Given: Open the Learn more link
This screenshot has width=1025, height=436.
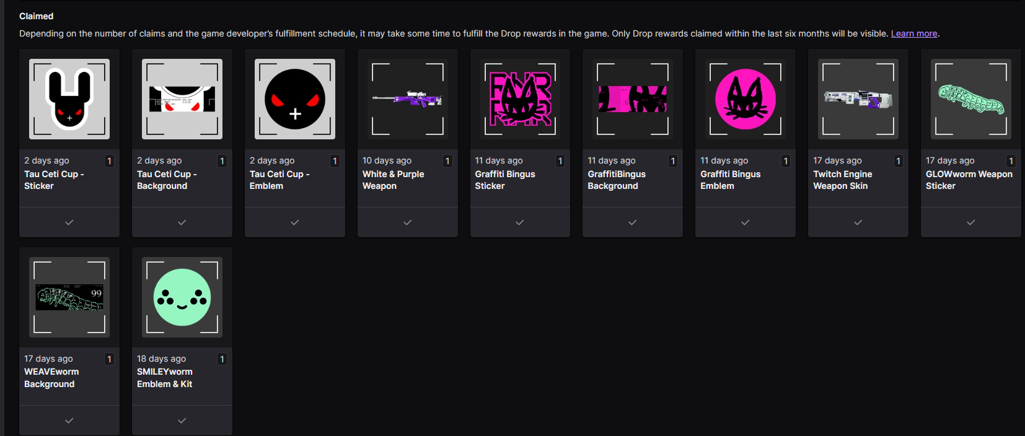Looking at the screenshot, I should click(913, 33).
